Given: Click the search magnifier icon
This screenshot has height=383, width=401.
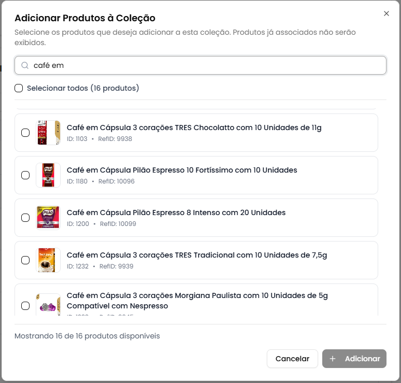Looking at the screenshot, I should [25, 66].
